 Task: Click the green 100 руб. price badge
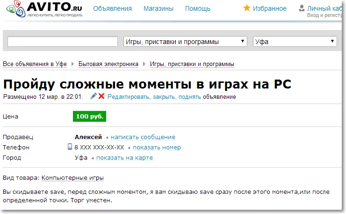point(90,116)
